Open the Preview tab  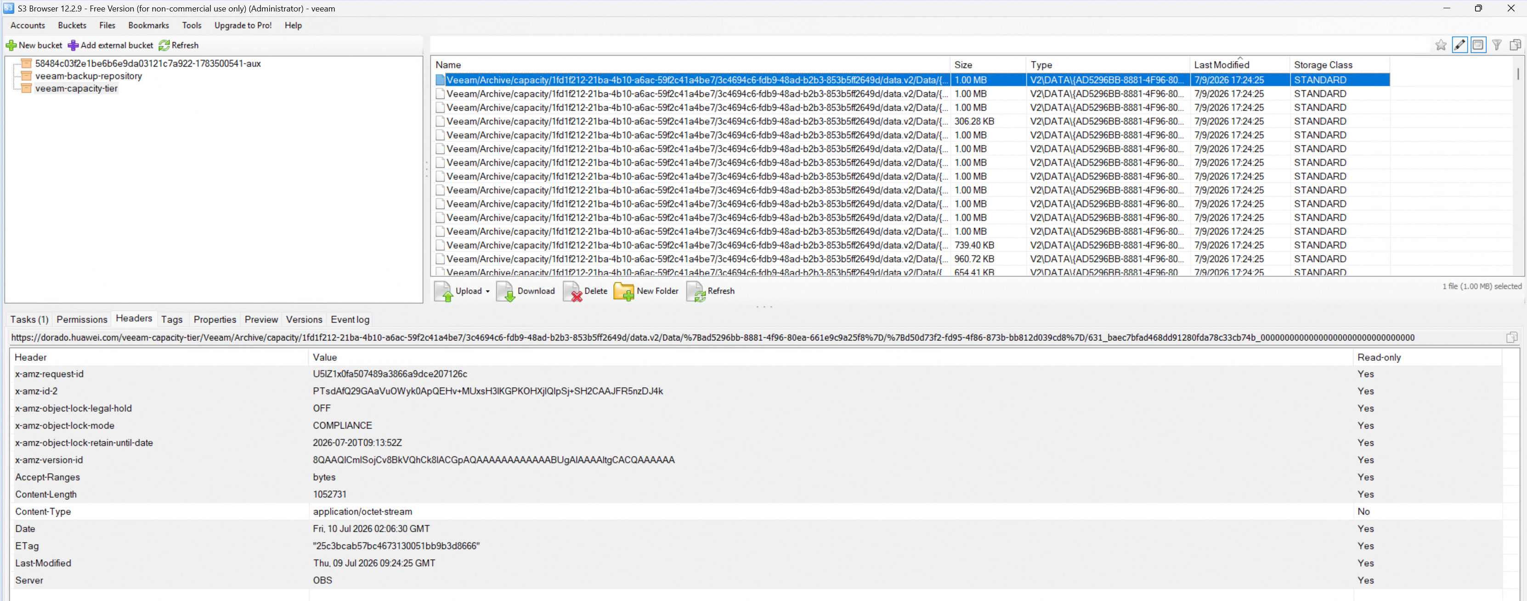pos(261,320)
